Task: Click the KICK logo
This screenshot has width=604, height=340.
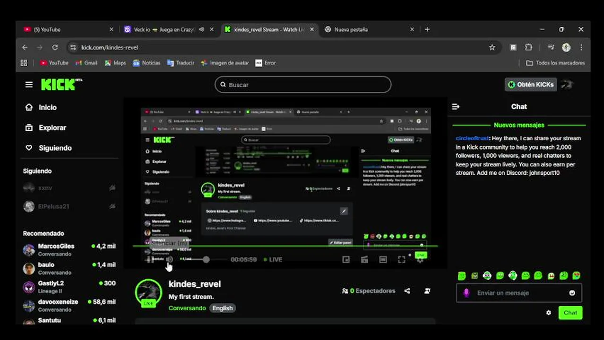Action: point(61,85)
